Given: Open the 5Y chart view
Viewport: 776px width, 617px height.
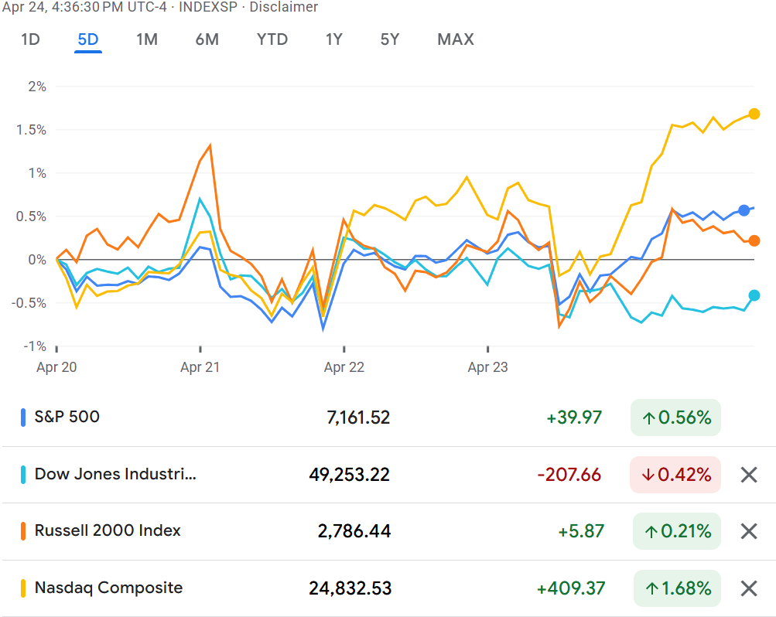Looking at the screenshot, I should [390, 39].
